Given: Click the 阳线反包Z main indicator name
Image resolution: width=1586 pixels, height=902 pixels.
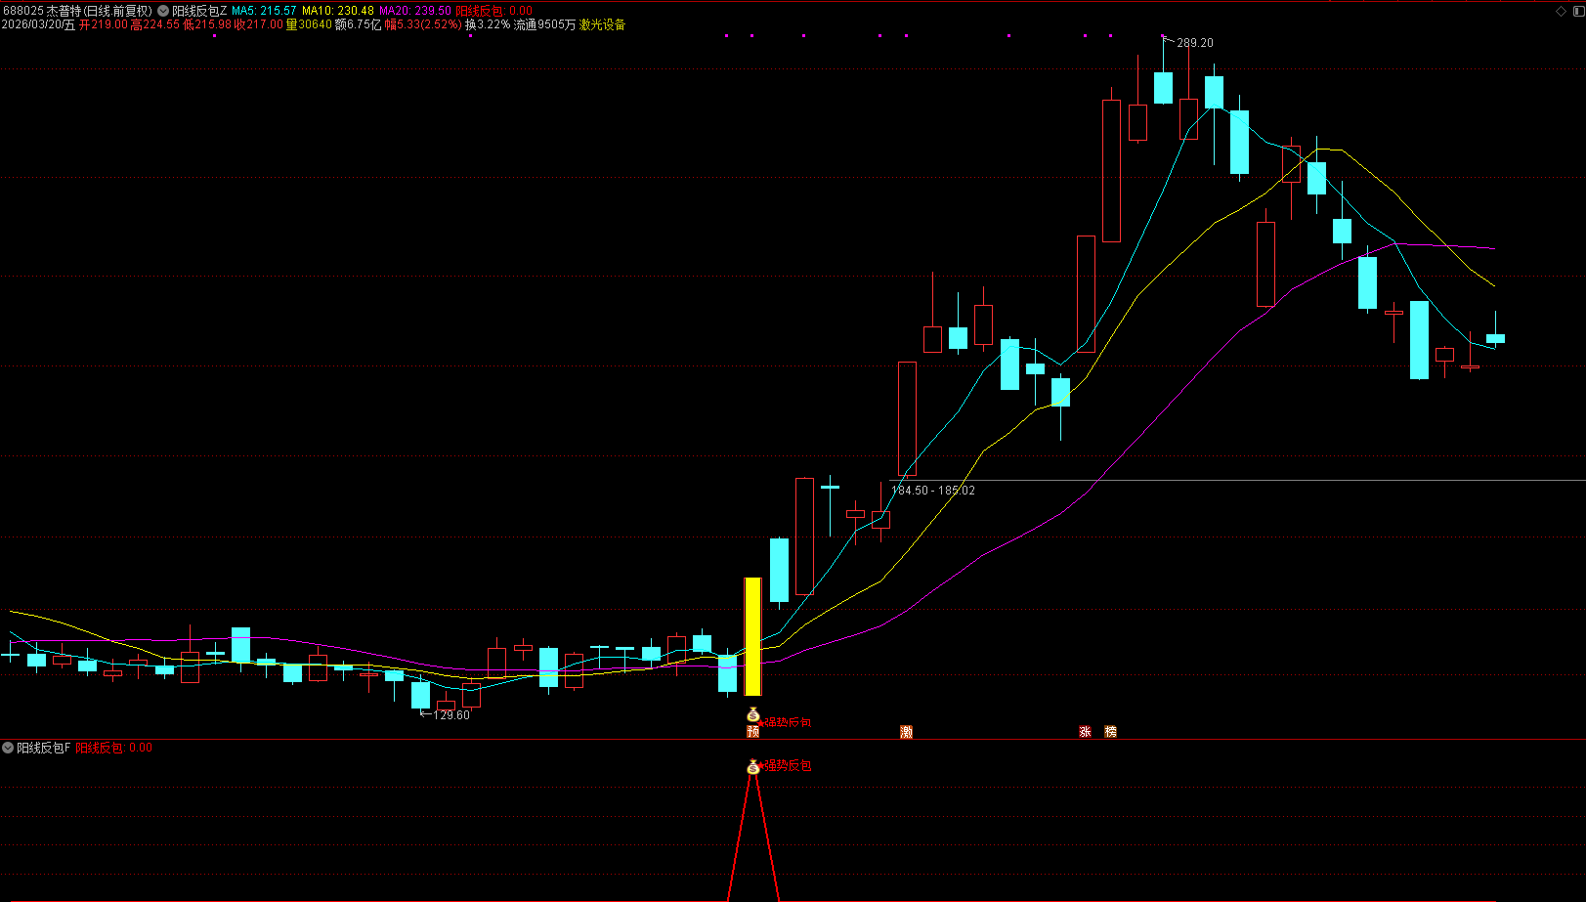Looking at the screenshot, I should coord(199,11).
